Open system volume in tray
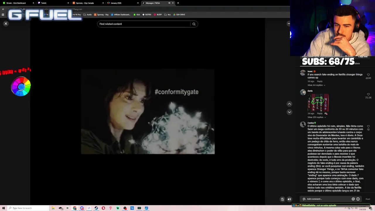375x211 pixels. pyautogui.click(x=356, y=208)
